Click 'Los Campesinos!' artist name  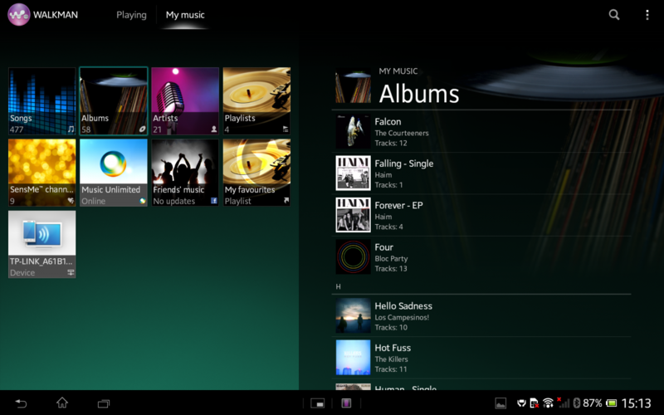point(402,317)
